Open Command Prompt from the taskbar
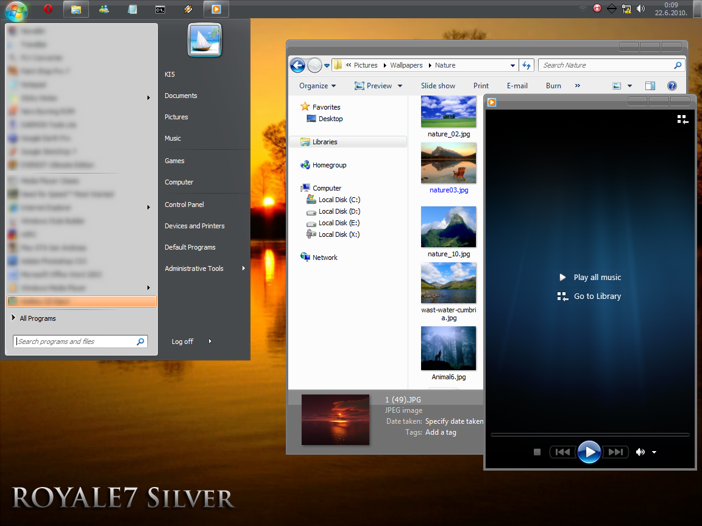The width and height of the screenshot is (702, 526). (160, 9)
